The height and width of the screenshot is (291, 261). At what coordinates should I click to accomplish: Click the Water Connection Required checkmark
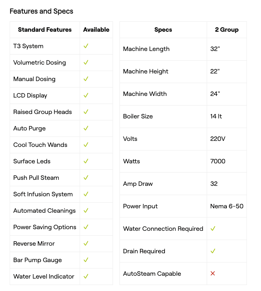213,229
